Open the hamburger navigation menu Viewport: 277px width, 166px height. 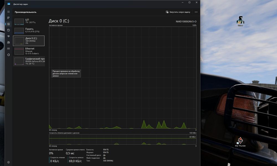tap(9, 12)
